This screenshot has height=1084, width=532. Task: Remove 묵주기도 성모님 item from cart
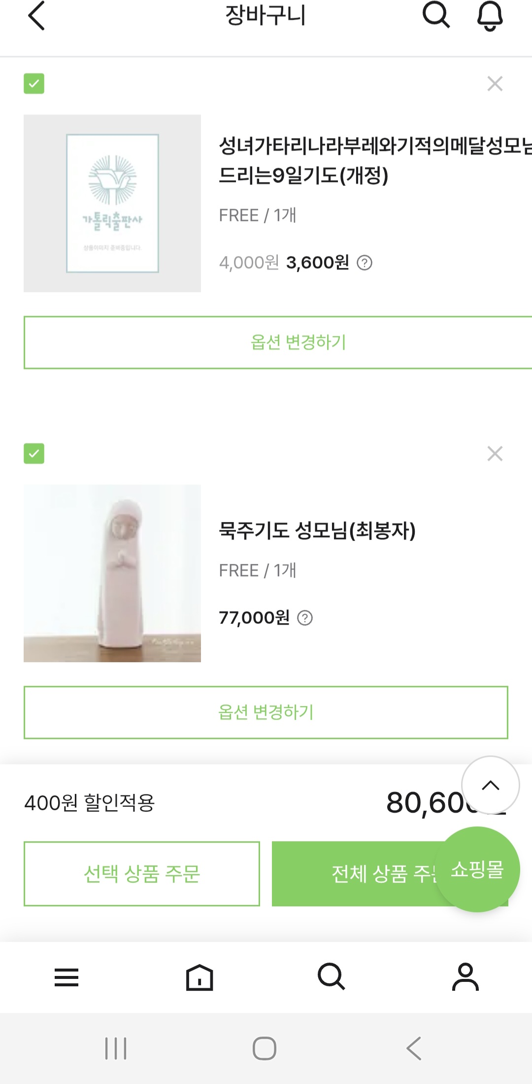pos(495,453)
